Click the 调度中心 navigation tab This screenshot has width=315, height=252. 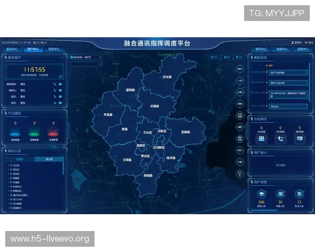click(x=282, y=49)
